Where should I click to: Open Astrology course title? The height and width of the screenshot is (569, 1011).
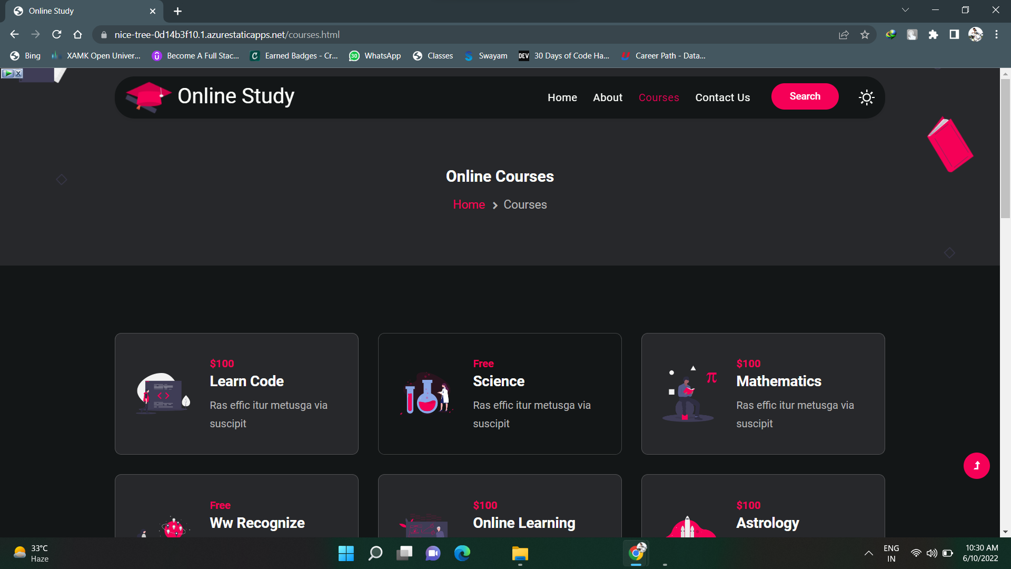[767, 523]
